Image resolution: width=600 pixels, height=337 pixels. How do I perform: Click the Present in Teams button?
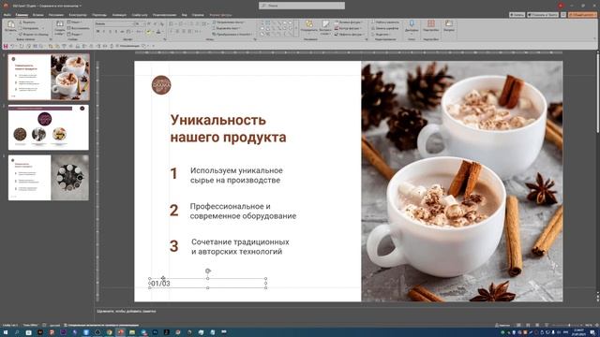tap(543, 15)
